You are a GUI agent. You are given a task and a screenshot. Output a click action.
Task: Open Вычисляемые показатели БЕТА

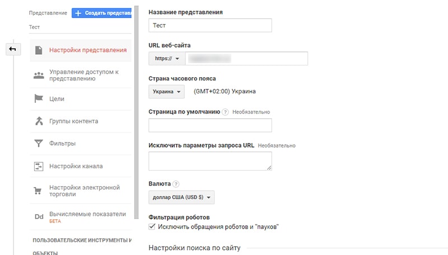coord(81,217)
